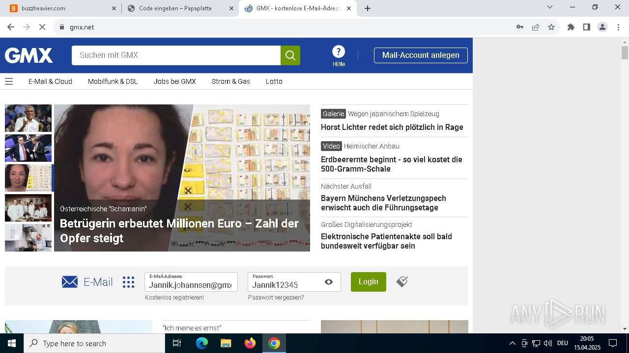629x353 pixels.
Task: Click the browser forward arrow
Action: pyautogui.click(x=27, y=27)
